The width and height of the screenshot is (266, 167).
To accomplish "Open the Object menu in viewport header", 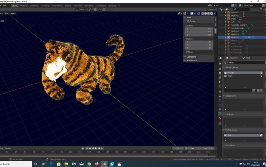I will (x=12, y=13).
